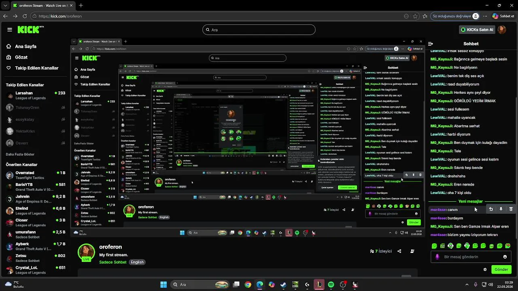The image size is (518, 291).
Task: Click the user icon right of share
Action: 412,251
